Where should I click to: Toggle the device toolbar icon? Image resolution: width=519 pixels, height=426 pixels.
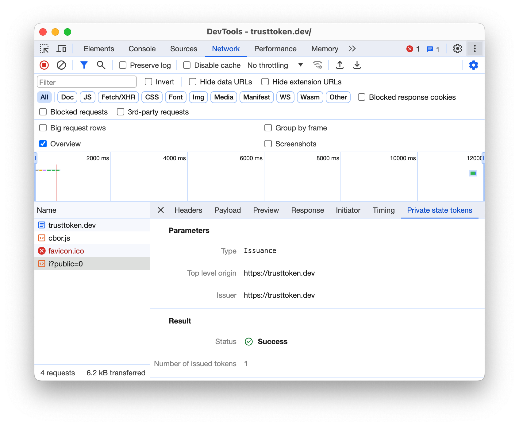pyautogui.click(x=62, y=49)
